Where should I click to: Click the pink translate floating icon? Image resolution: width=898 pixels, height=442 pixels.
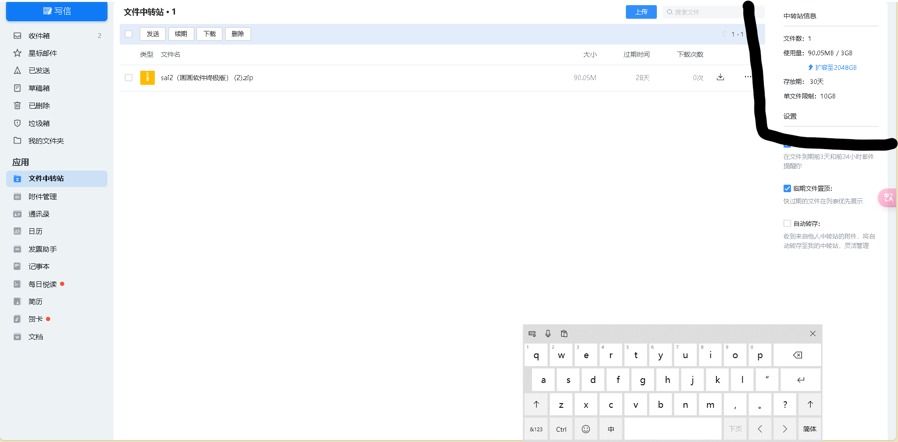point(888,198)
